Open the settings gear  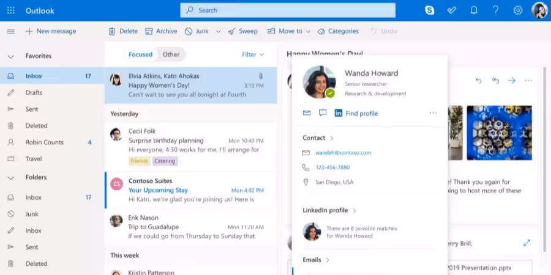pyautogui.click(x=517, y=10)
